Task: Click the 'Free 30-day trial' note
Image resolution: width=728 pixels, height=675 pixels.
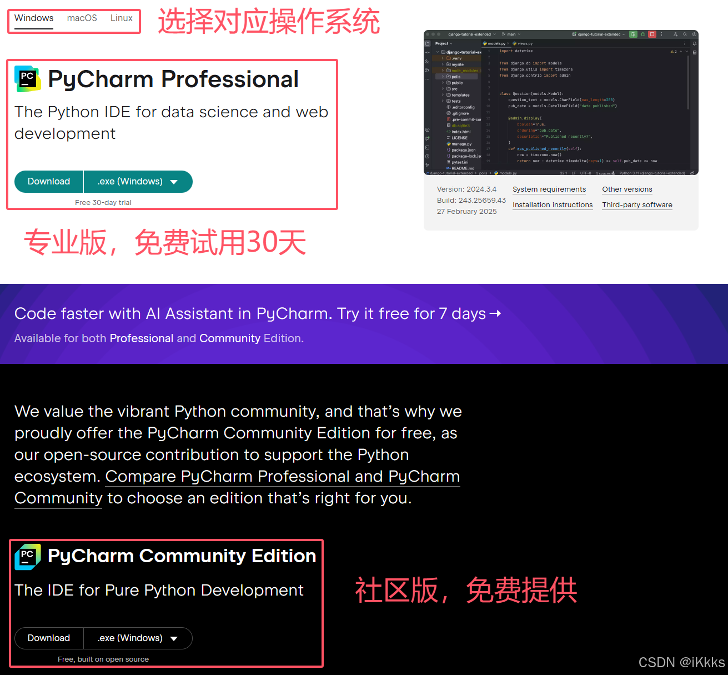Action: 103,203
